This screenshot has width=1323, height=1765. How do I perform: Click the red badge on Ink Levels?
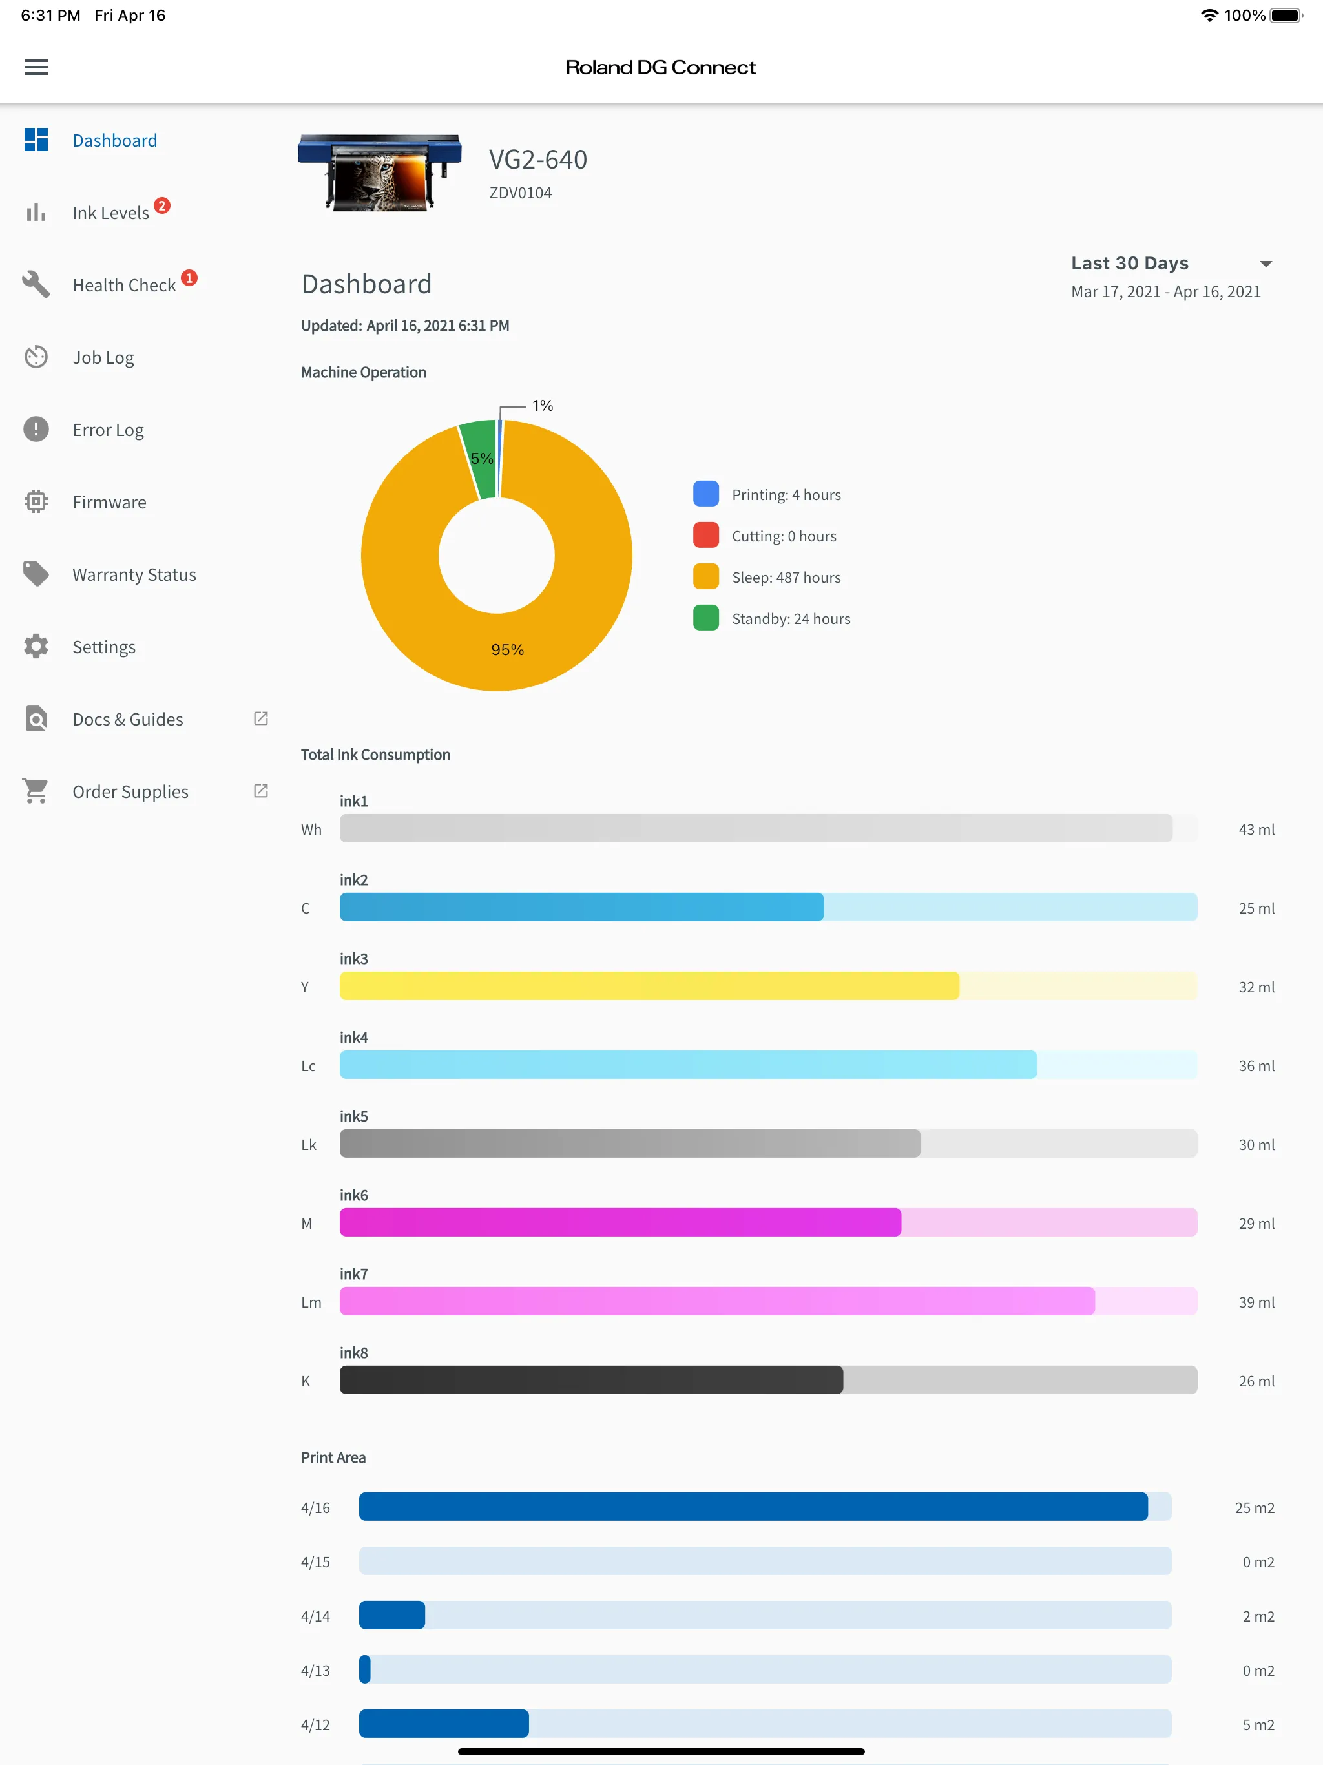tap(162, 206)
